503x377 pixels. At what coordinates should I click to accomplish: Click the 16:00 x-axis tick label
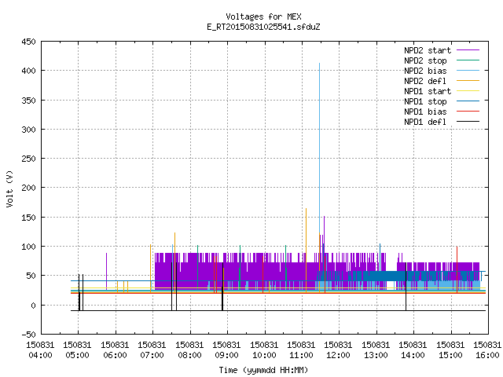pyautogui.click(x=487, y=355)
